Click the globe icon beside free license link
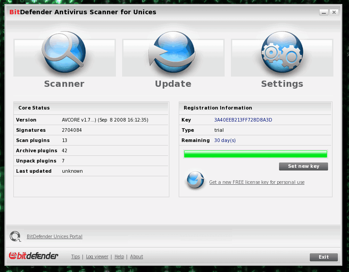Viewport: 349px width, 272px height. [195, 180]
